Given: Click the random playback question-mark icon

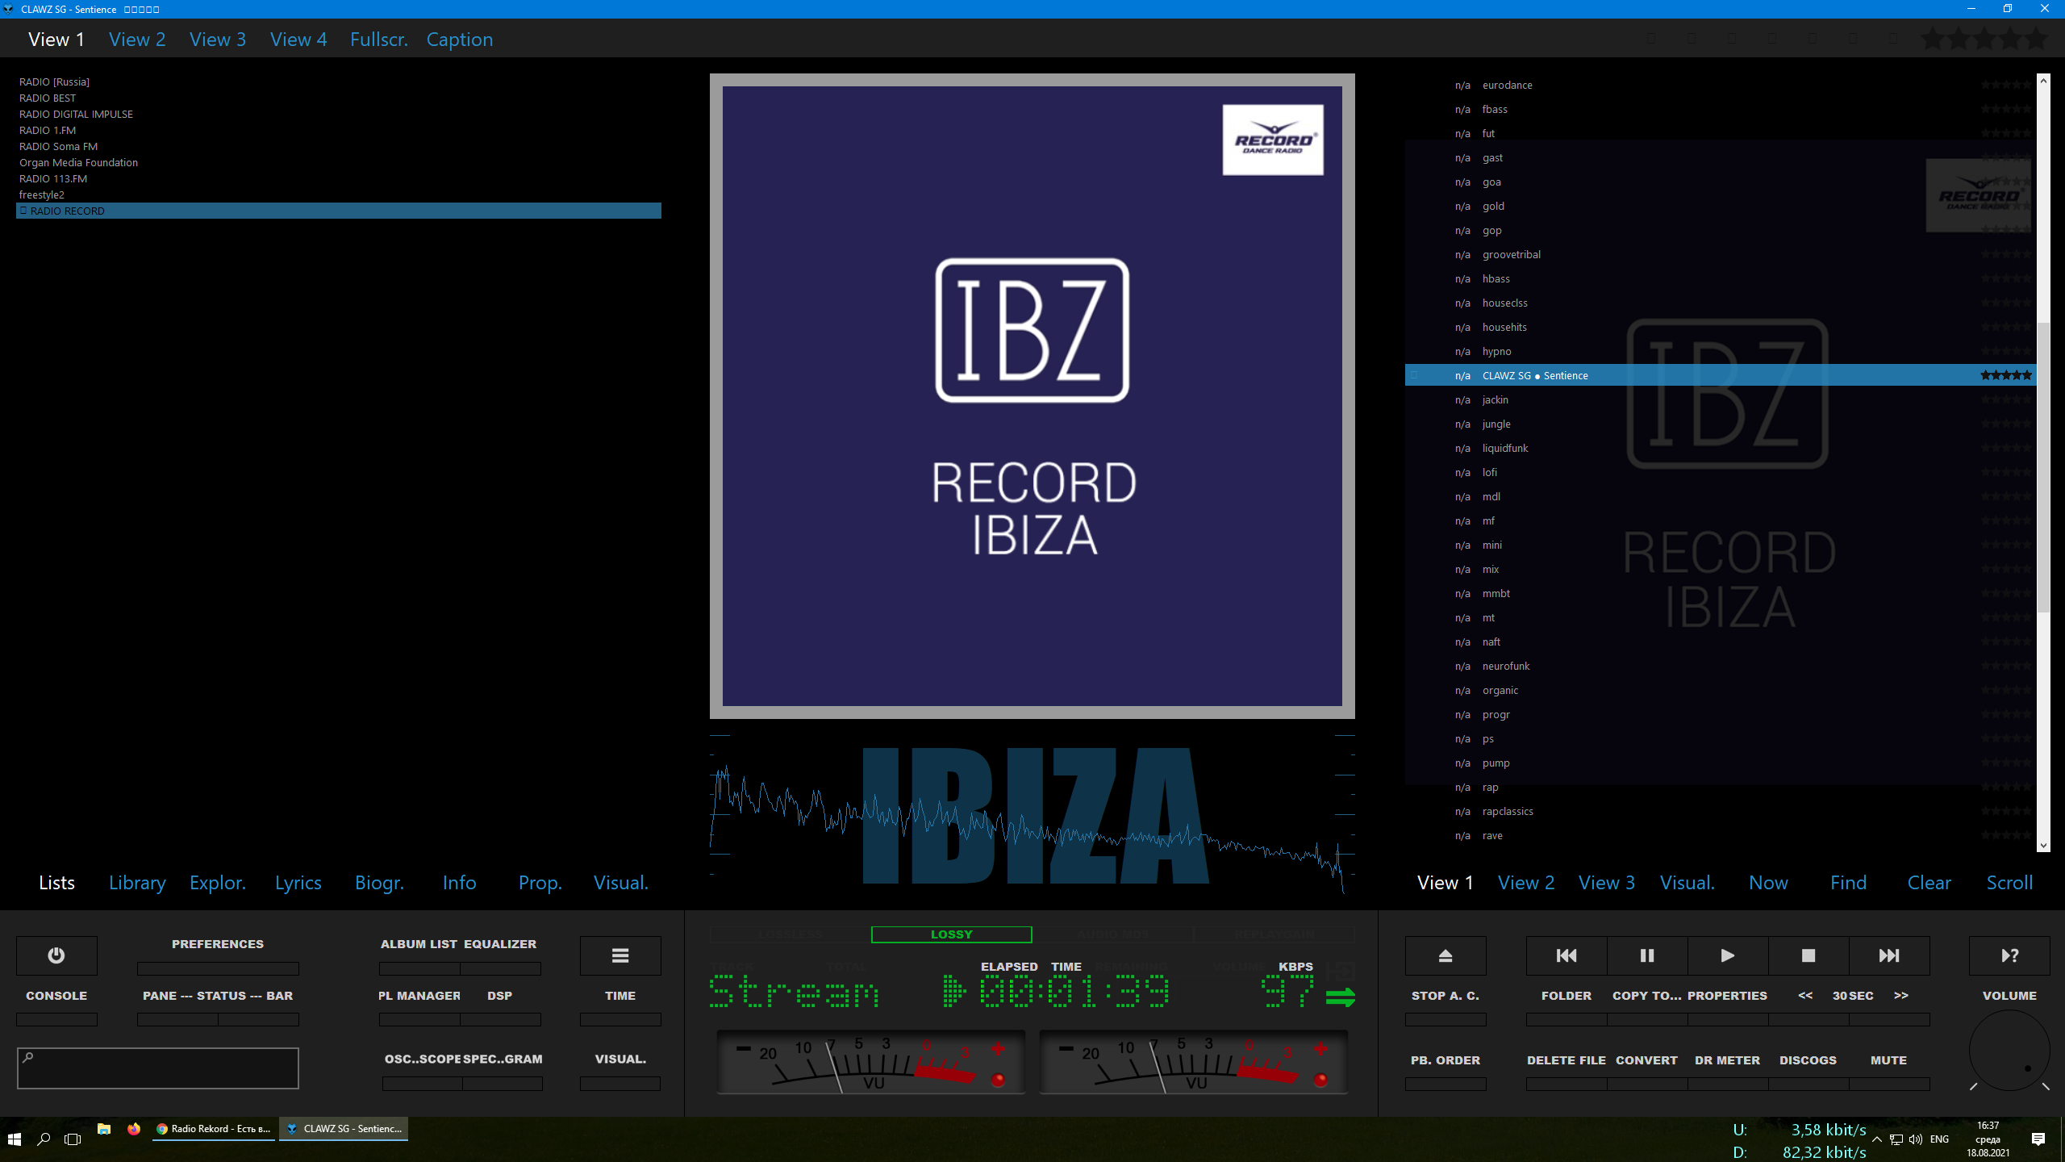Looking at the screenshot, I should pyautogui.click(x=2009, y=955).
